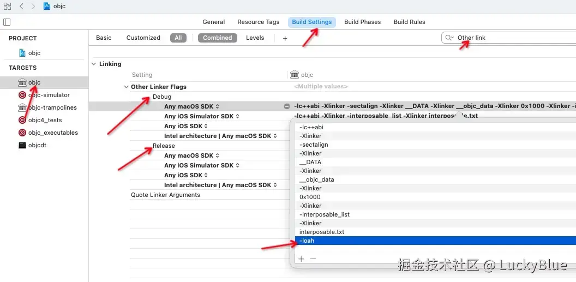Image resolution: width=576 pixels, height=282 pixels.
Task: Select the -loah flag row
Action: point(435,241)
